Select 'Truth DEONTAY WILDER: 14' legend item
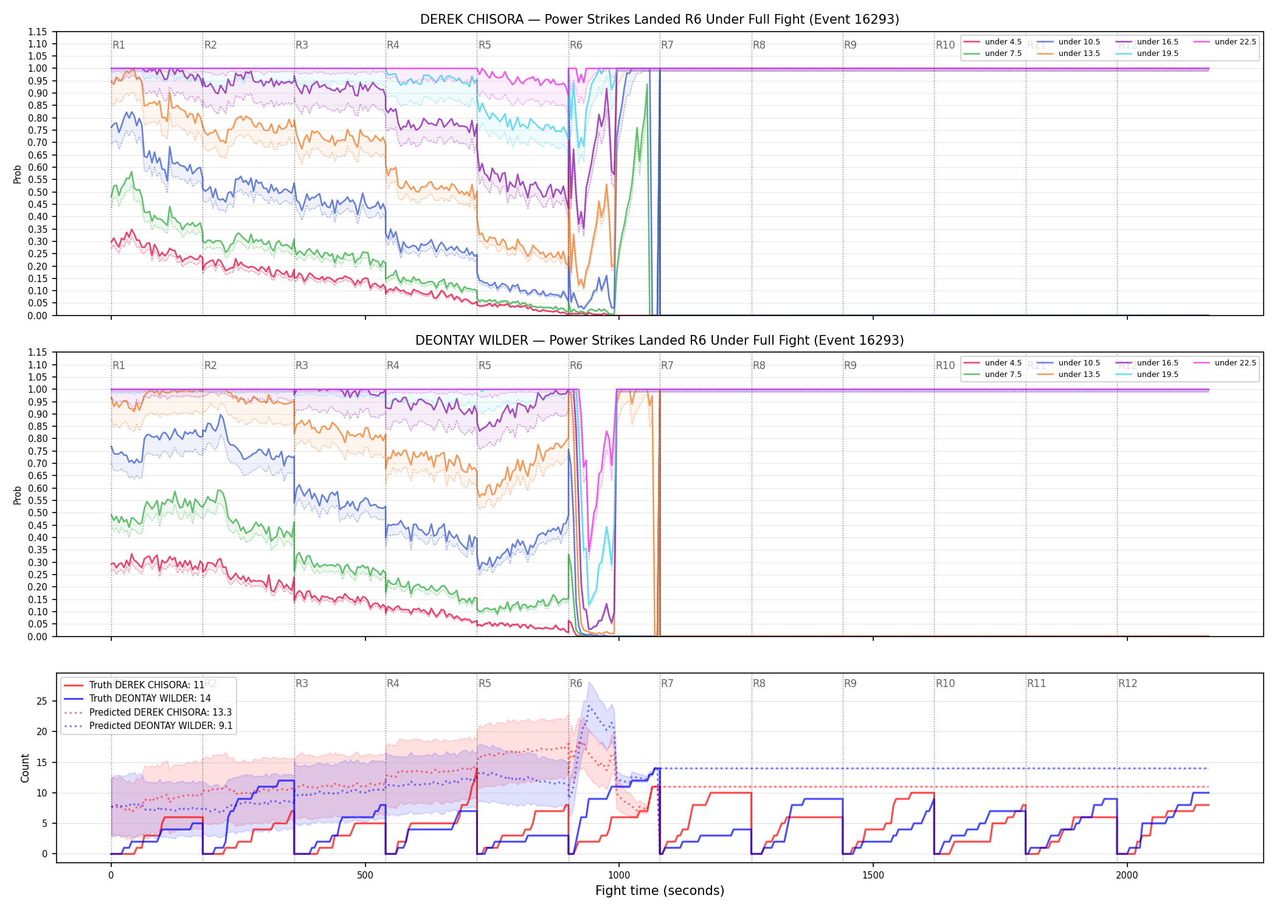The height and width of the screenshot is (912, 1277). click(x=137, y=699)
